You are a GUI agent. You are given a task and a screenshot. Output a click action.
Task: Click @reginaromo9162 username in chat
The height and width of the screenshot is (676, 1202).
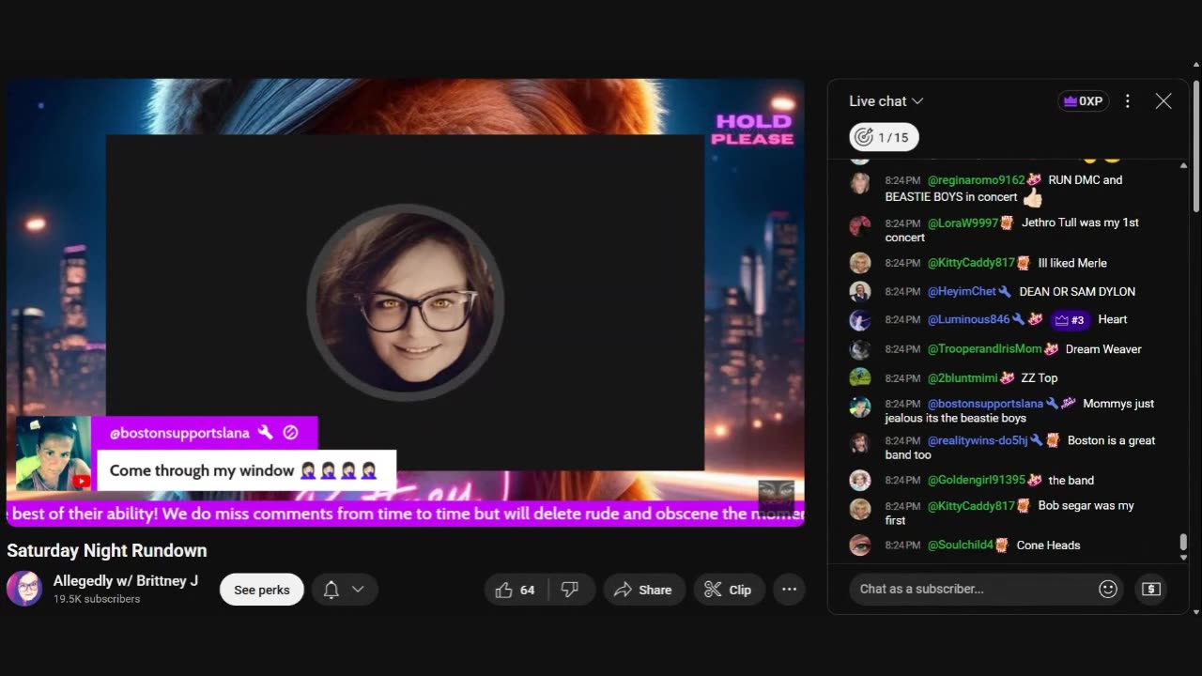pyautogui.click(x=976, y=180)
